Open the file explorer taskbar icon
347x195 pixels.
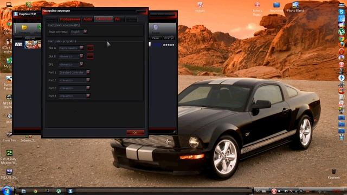tap(23, 191)
